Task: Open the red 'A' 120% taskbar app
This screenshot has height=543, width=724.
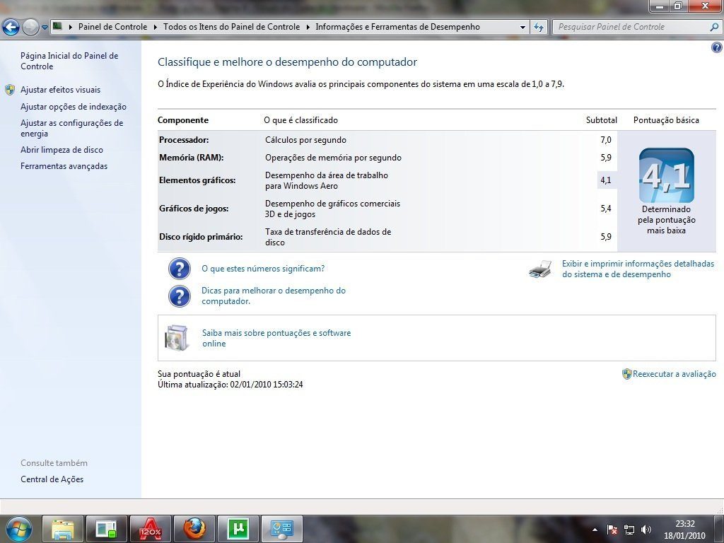Action: pos(151,529)
